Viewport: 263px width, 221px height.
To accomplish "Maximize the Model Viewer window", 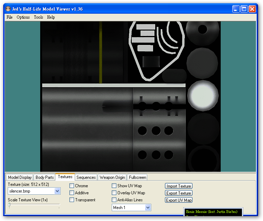I will click(244, 9).
